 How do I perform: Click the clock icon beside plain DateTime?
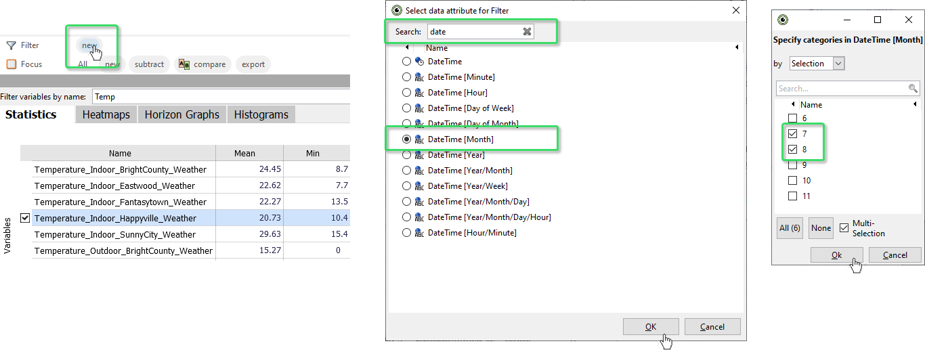click(419, 62)
